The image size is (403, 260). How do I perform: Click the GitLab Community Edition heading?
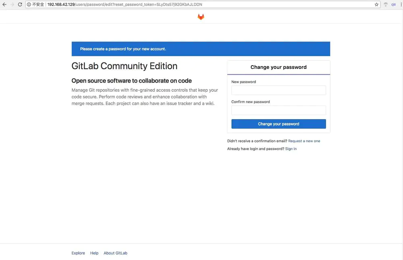coord(125,66)
